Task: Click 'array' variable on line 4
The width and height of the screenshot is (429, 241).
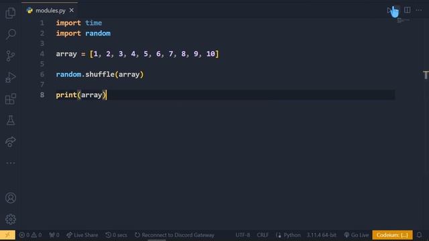Action: [x=66, y=54]
